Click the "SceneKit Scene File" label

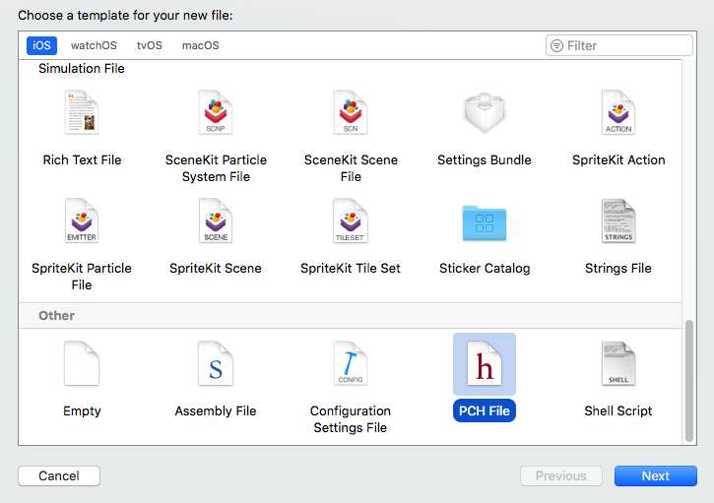(351, 168)
